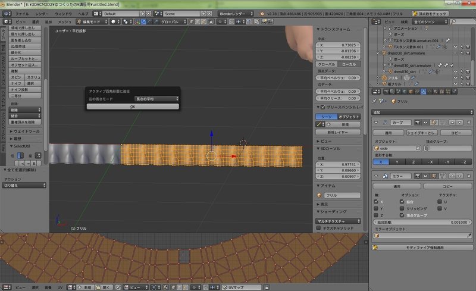Screen dimensions: 476x291
Task: Click the モディファイア強制適用 button
Action: [x=422, y=248]
